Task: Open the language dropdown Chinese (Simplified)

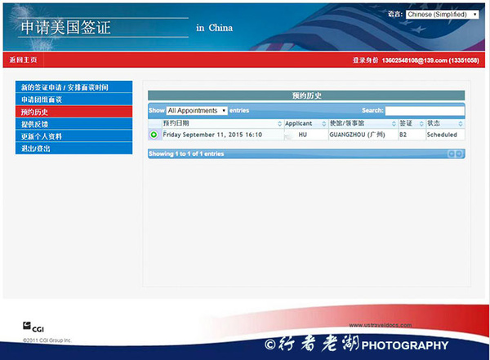Action: pos(442,15)
